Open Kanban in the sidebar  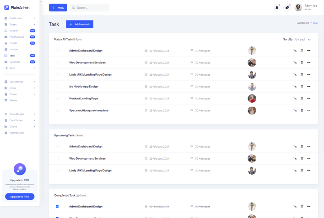pyautogui.click(x=14, y=31)
